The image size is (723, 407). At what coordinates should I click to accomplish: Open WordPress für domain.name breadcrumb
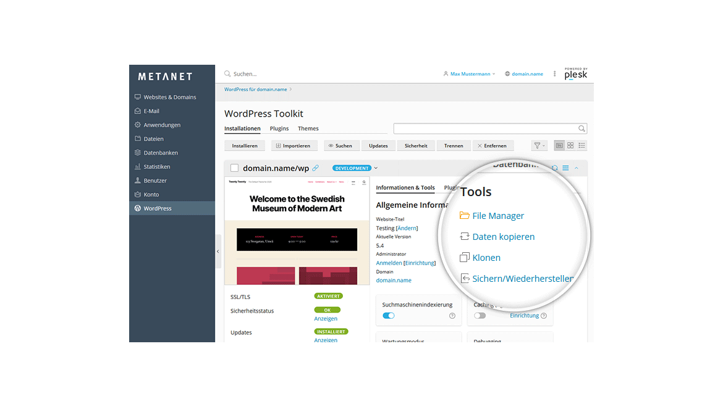[255, 89]
